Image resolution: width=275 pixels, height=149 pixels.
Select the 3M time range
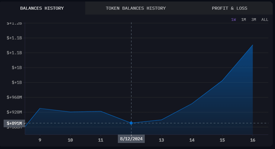[x=254, y=20]
